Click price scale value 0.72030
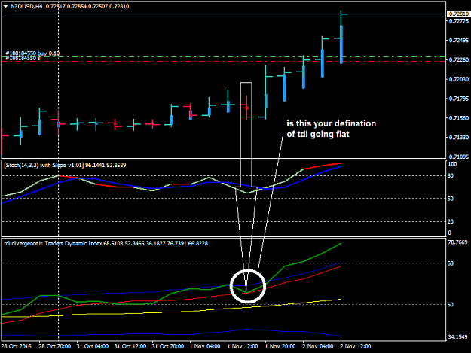 point(459,79)
